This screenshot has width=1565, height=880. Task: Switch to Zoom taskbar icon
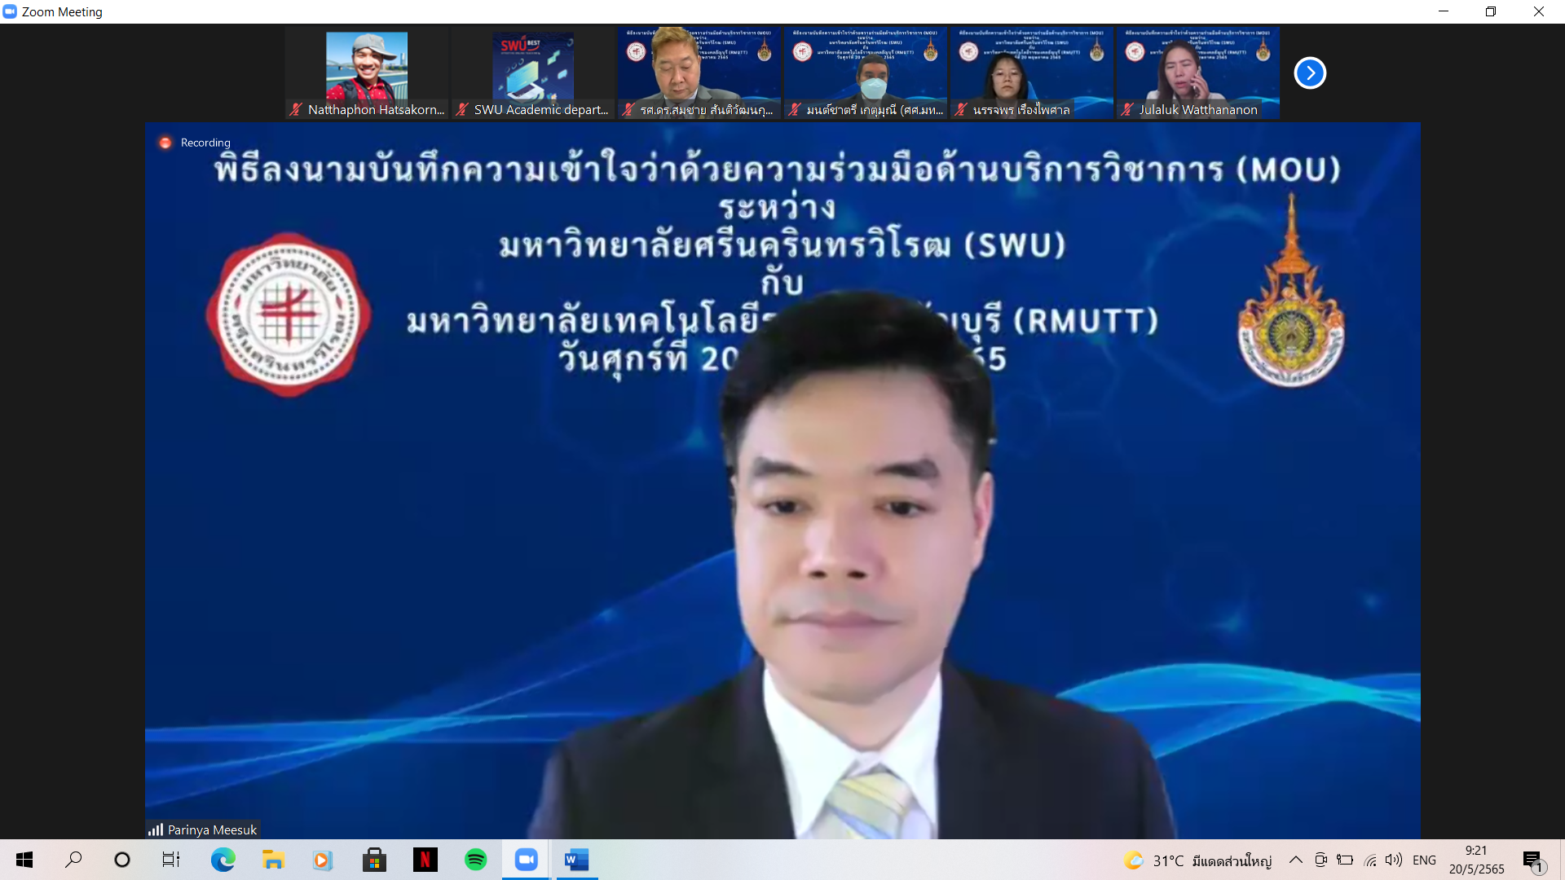(x=526, y=860)
